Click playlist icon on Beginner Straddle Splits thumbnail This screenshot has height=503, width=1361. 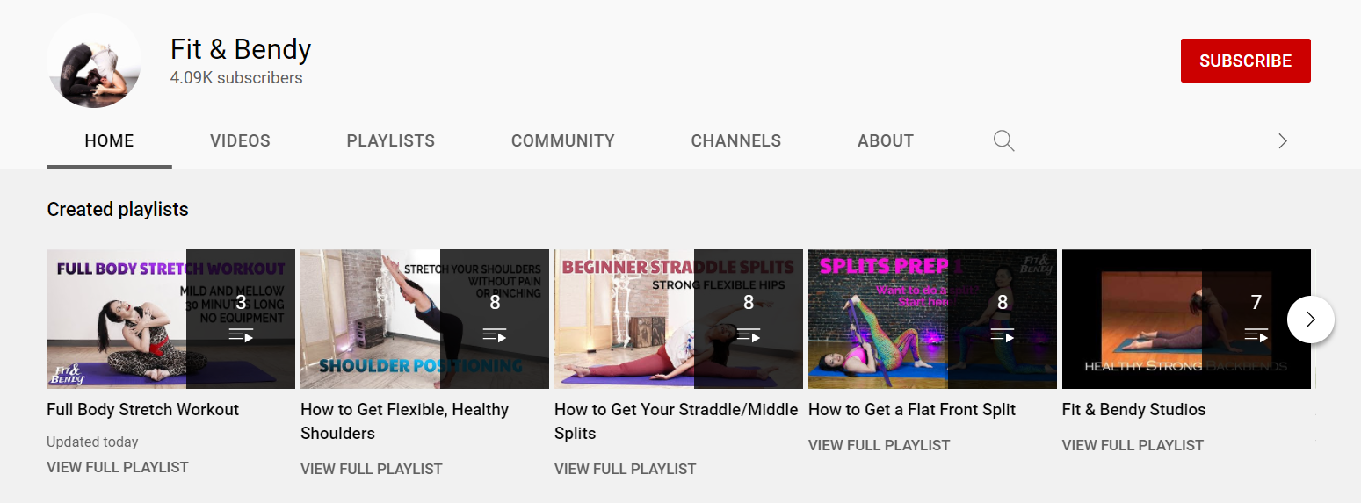click(x=749, y=335)
